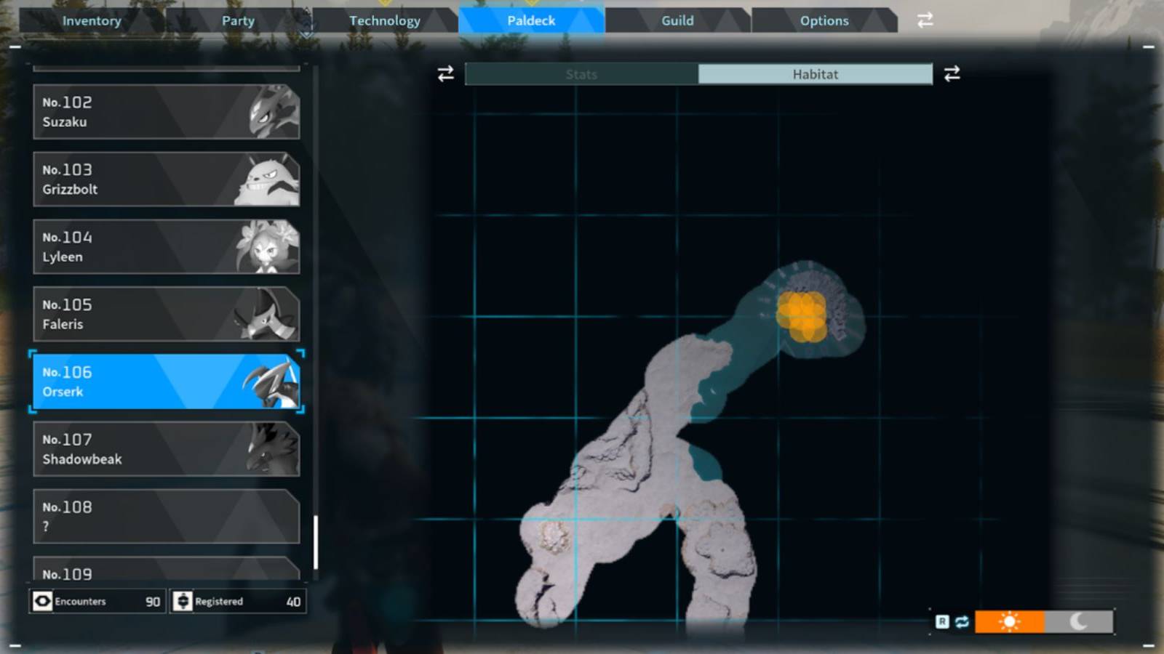Select Orserk's portrait icon in Paldeck list
This screenshot has width=1164, height=654.
(275, 381)
